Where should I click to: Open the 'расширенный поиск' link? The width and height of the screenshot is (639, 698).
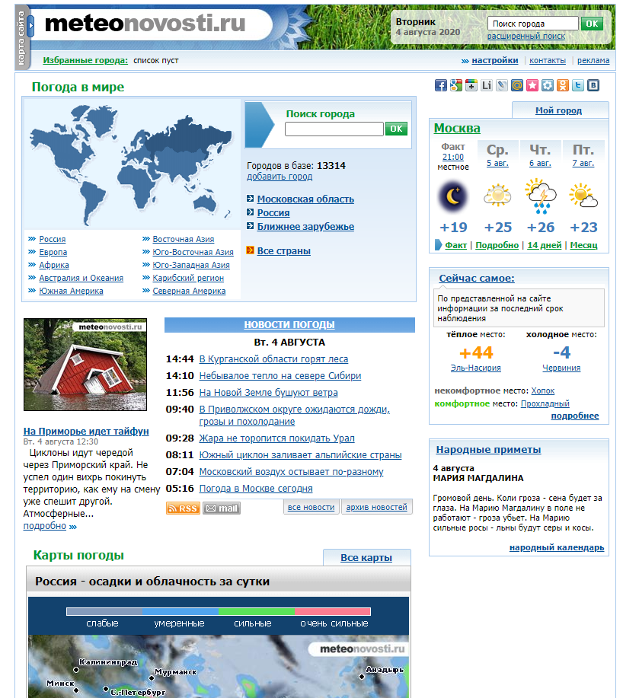click(x=526, y=36)
